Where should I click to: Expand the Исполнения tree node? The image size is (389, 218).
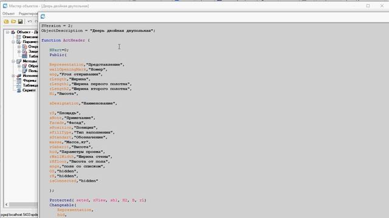(13, 76)
